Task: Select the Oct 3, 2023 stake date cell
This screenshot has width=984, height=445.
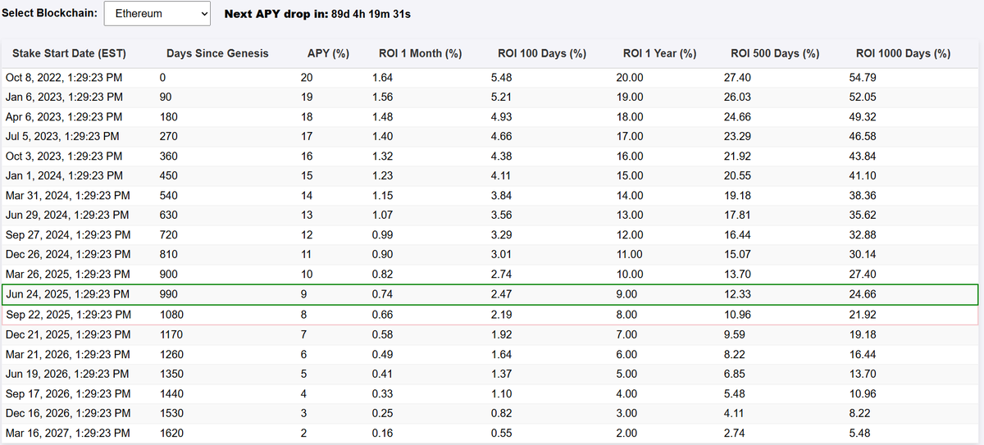Action: point(64,156)
